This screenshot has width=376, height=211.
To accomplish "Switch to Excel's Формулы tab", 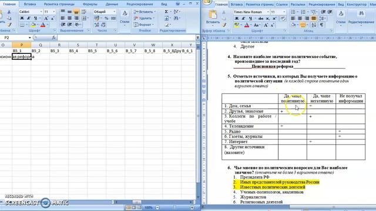I will pos(90,4).
